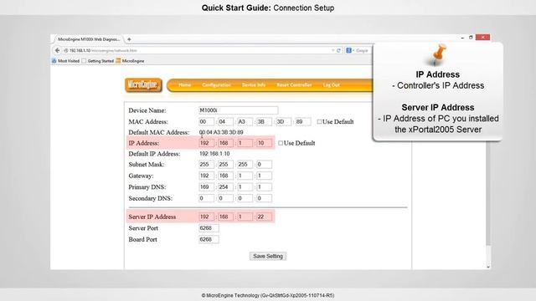Click the first IP Address octet field
The image size is (536, 301).
(206, 143)
